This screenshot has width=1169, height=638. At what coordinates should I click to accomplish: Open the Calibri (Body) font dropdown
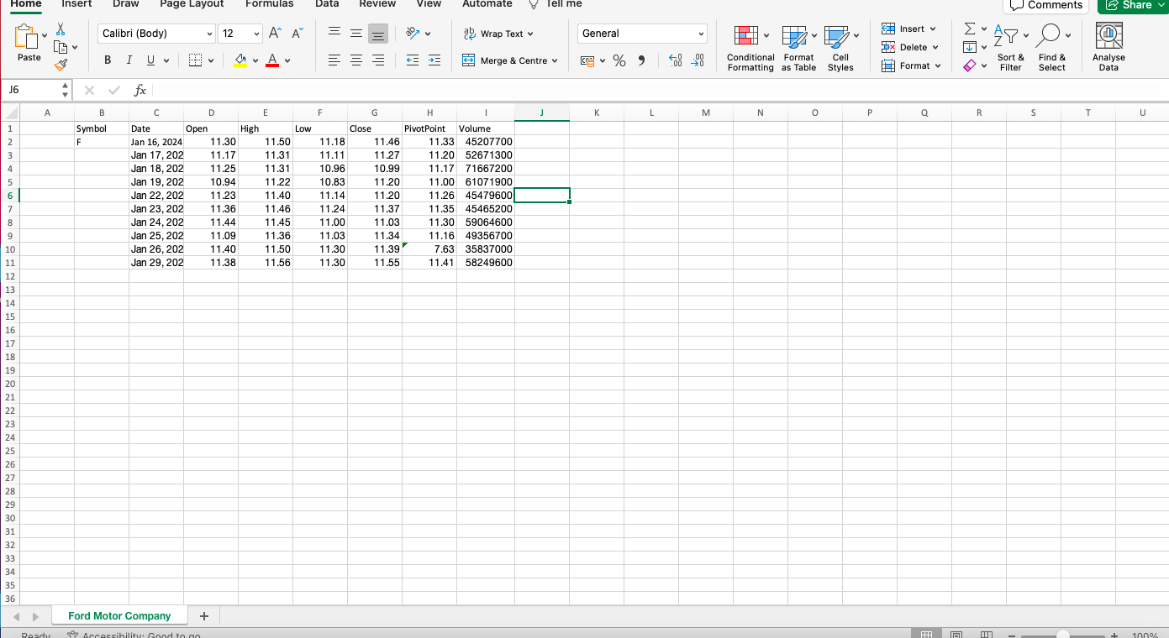(209, 34)
